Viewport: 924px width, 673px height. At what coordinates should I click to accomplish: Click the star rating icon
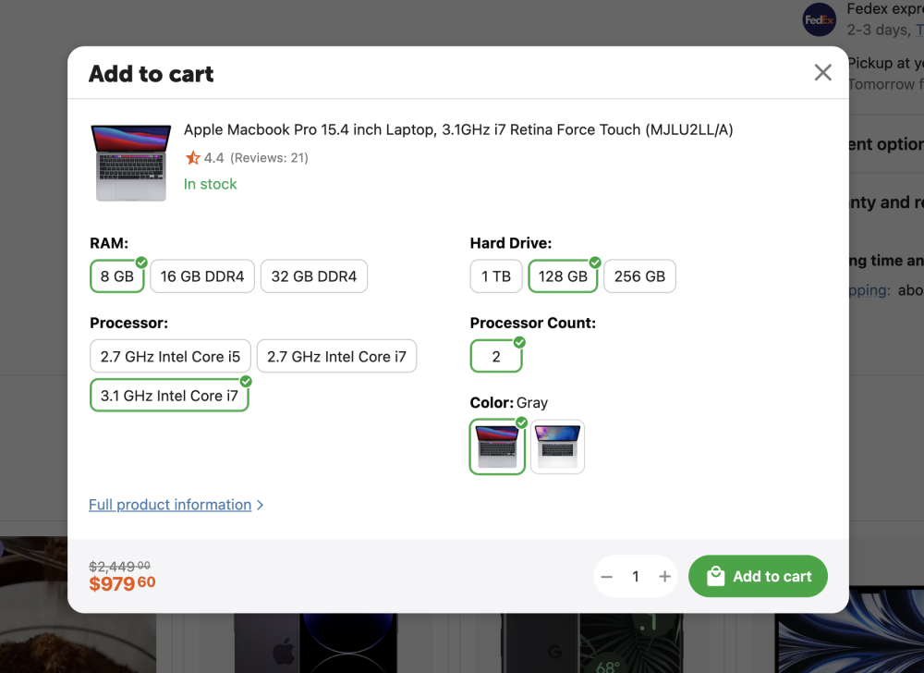pos(192,158)
